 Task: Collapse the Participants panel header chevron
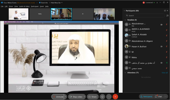(124, 11)
